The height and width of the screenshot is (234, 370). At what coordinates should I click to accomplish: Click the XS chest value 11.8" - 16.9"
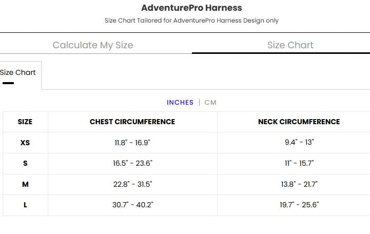coord(132,143)
